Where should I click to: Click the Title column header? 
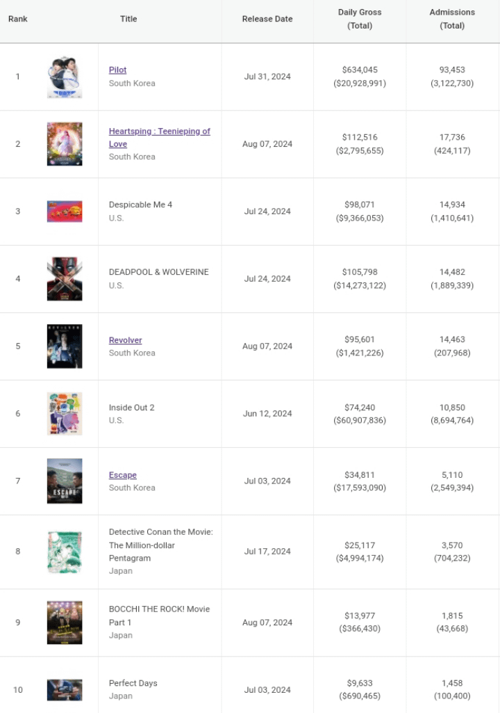coord(128,19)
